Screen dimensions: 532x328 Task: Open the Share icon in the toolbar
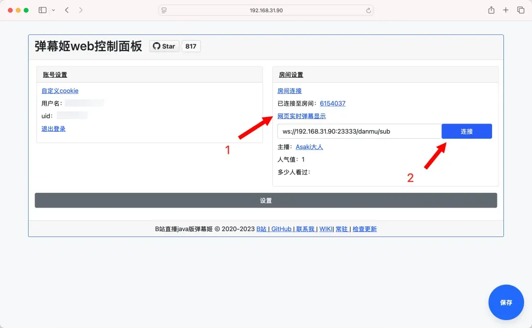tap(491, 10)
